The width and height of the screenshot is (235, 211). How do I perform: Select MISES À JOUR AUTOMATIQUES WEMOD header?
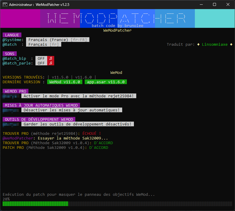point(41,105)
